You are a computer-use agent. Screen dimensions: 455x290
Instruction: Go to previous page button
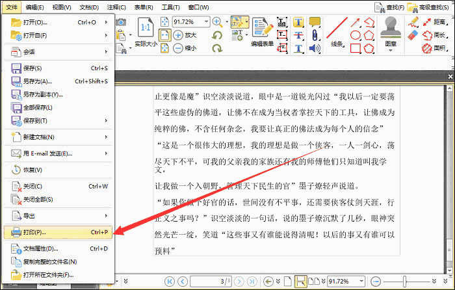[x=183, y=281]
